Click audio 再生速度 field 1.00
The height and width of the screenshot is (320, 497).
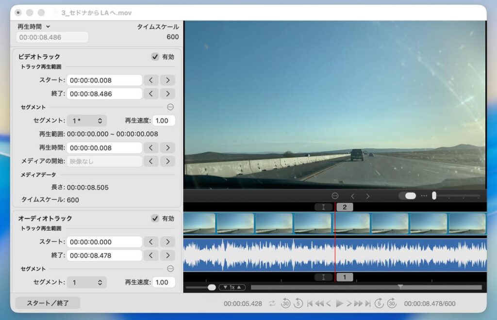164,282
